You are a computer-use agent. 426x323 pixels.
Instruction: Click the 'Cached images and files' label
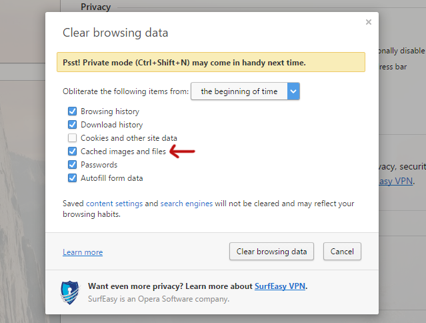123,151
